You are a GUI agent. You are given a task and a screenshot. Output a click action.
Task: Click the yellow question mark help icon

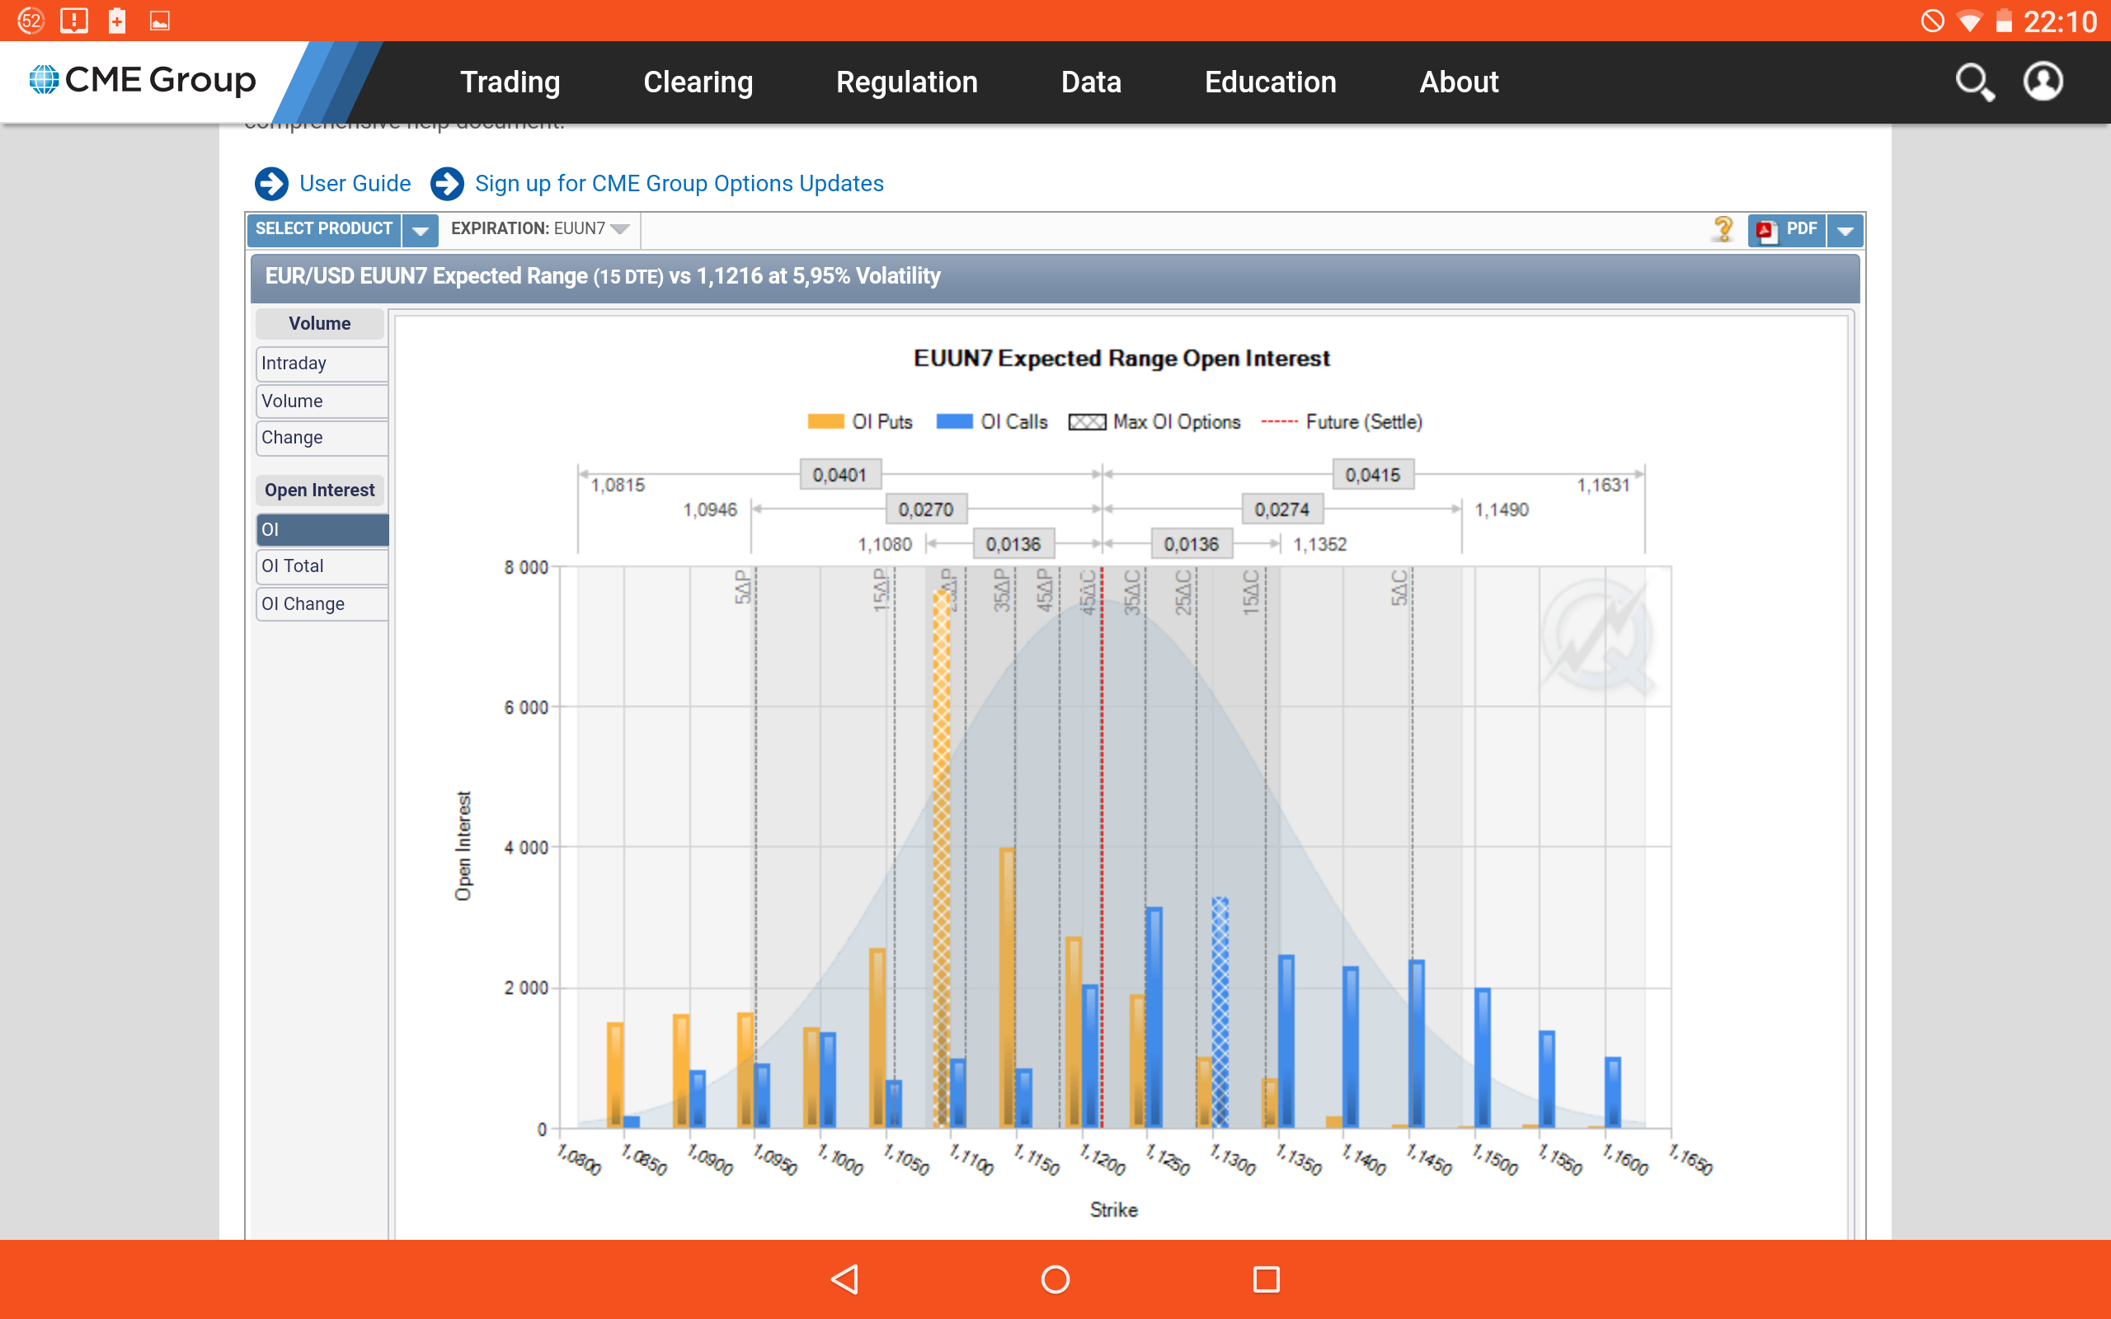pos(1723,229)
